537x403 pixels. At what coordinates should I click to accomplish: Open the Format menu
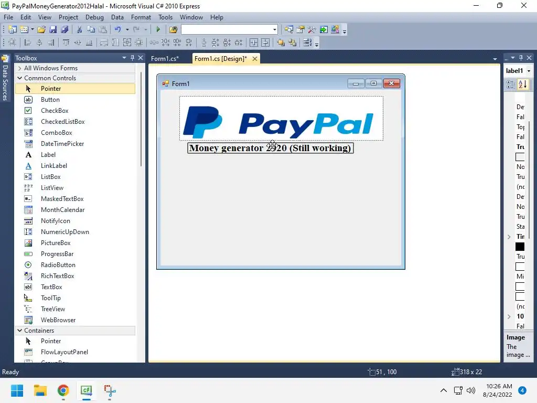(x=141, y=17)
